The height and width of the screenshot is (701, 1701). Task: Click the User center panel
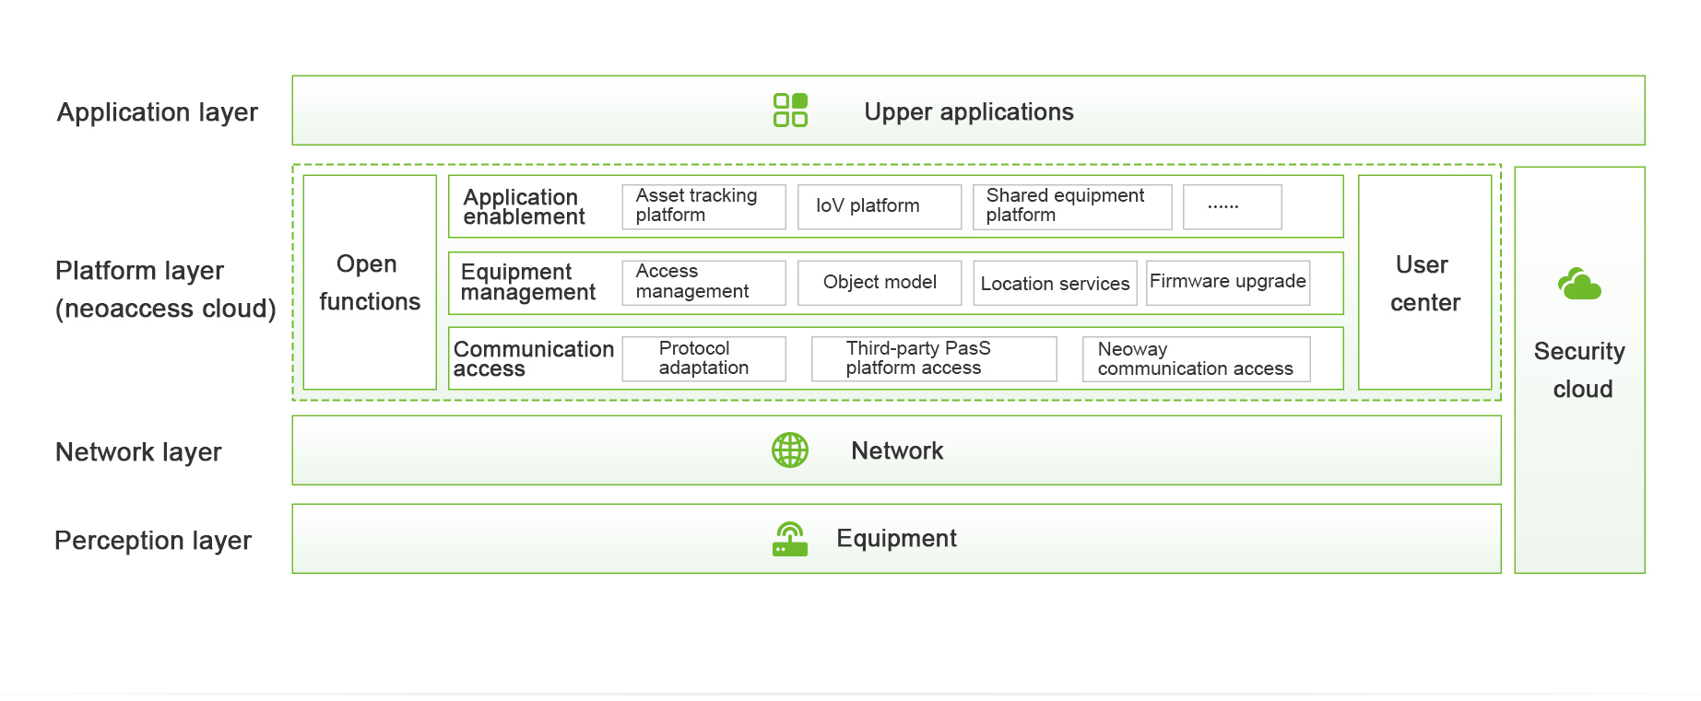1424,283
